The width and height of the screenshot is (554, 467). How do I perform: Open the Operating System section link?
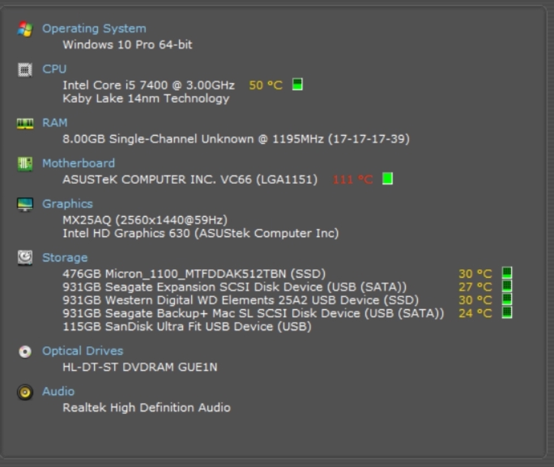point(94,29)
